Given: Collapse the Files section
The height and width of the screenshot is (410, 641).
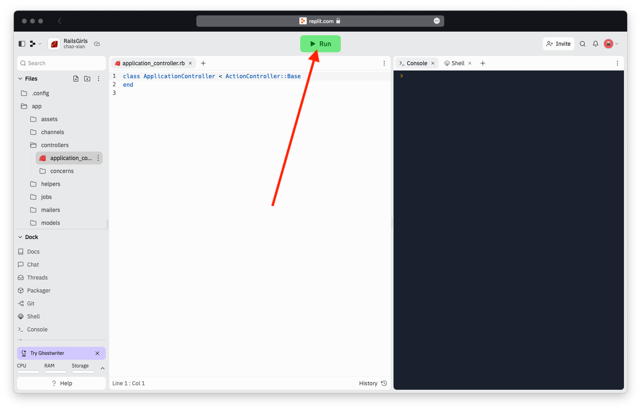Looking at the screenshot, I should (x=28, y=79).
